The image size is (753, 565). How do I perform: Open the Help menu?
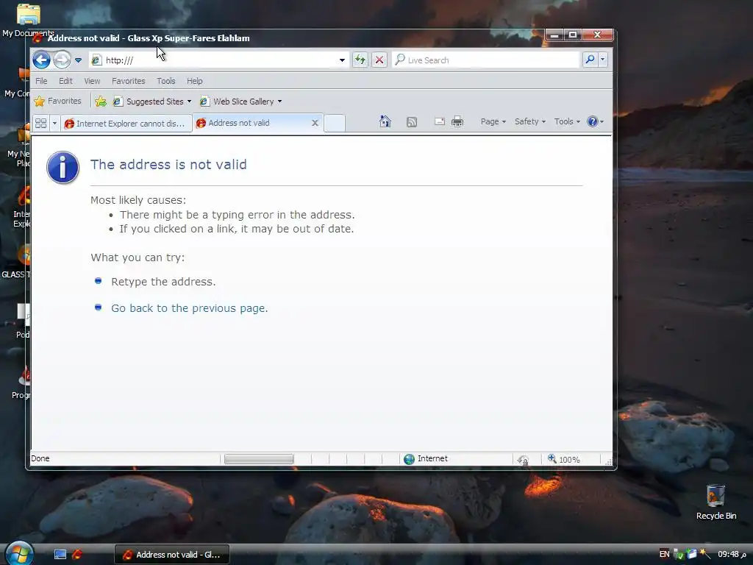click(x=194, y=81)
